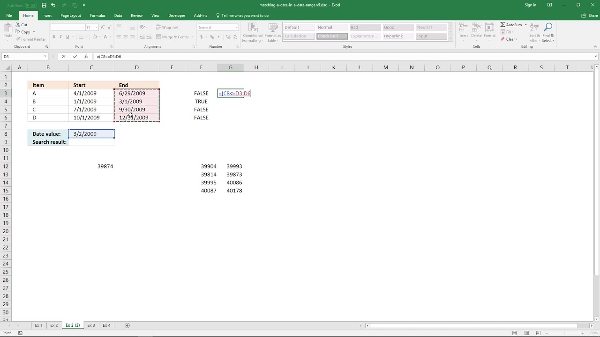Screen dimensions: 600x337
Task: Toggle the AutoSave switch
Action: 31,5
